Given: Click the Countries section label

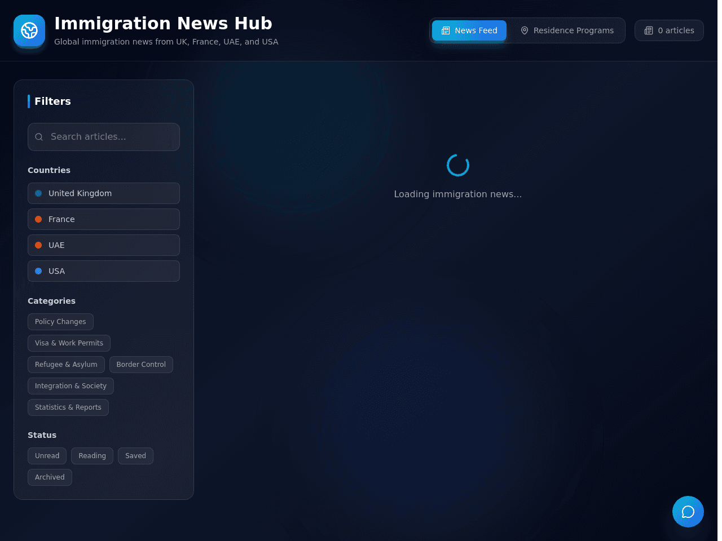Looking at the screenshot, I should coord(49,170).
